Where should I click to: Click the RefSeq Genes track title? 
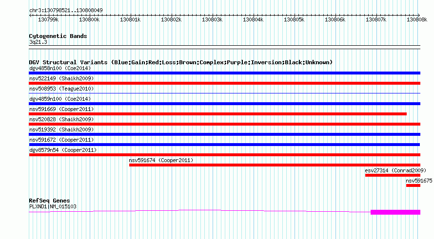(49, 201)
